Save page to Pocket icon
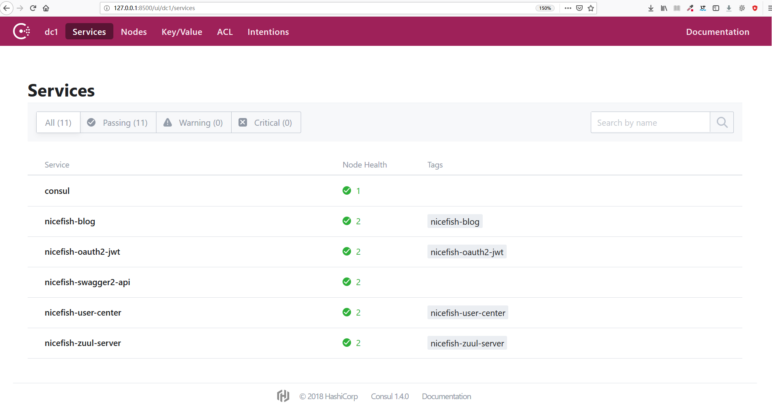 click(x=579, y=8)
